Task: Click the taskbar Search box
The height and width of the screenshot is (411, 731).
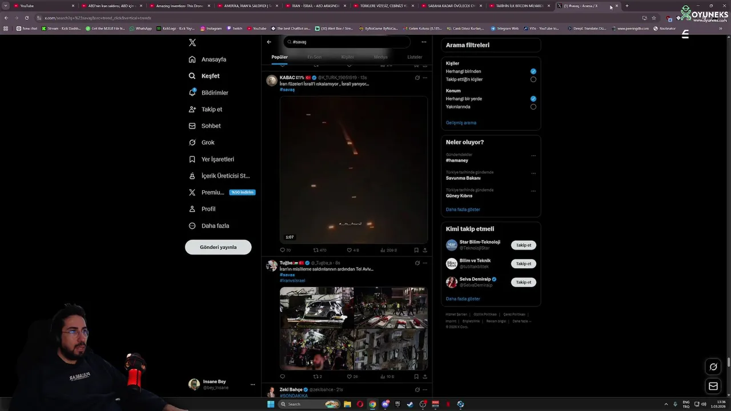Action: 308,404
